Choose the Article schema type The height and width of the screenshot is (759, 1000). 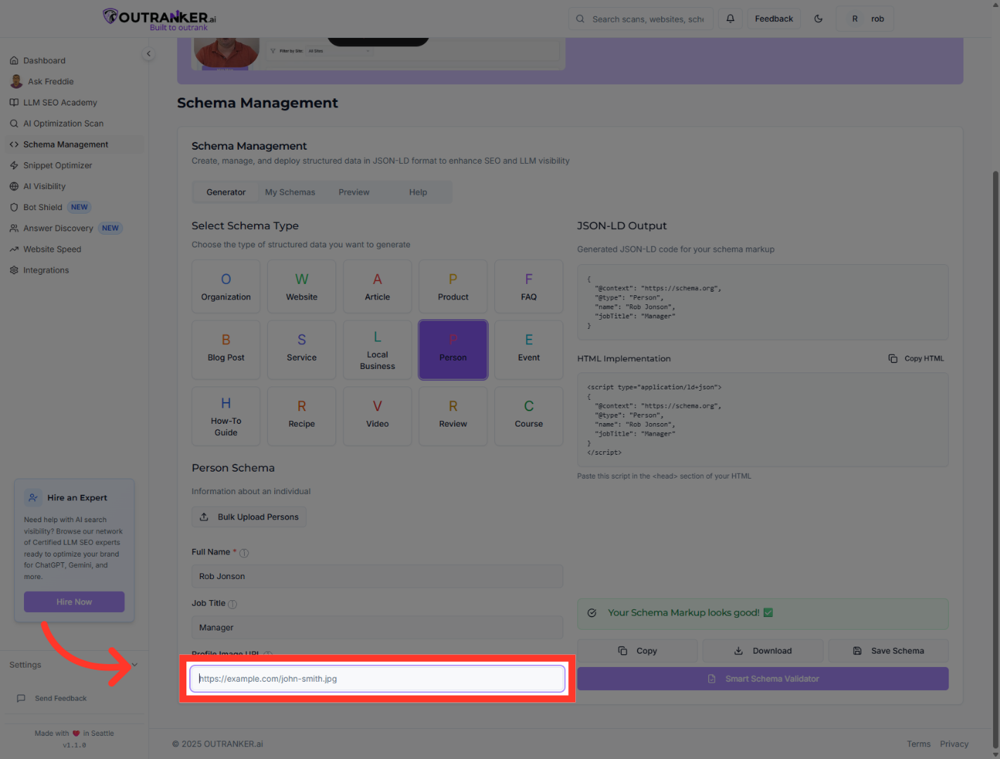pyautogui.click(x=378, y=287)
